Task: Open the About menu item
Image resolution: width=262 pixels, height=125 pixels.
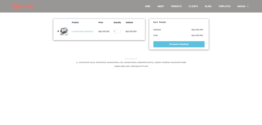Action: click(x=160, y=6)
